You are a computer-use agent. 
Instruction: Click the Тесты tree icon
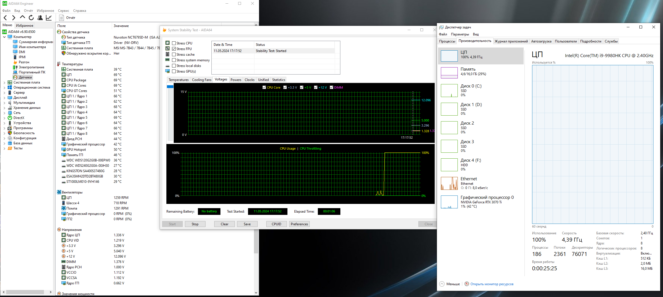(x=10, y=148)
